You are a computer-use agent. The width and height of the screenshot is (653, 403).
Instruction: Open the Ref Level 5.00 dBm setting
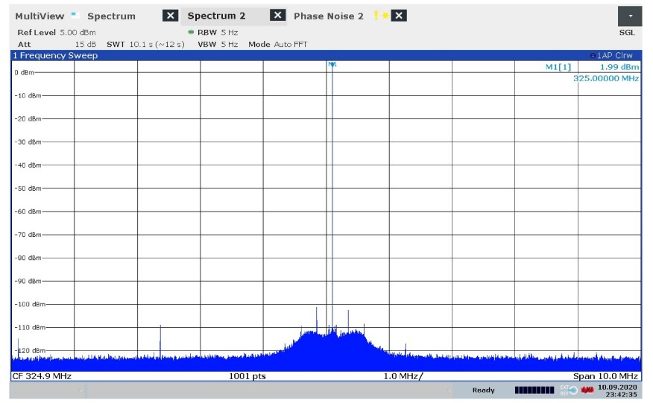[56, 33]
